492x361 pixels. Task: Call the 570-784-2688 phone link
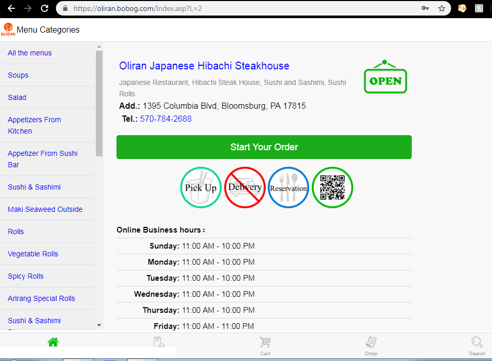pos(166,119)
